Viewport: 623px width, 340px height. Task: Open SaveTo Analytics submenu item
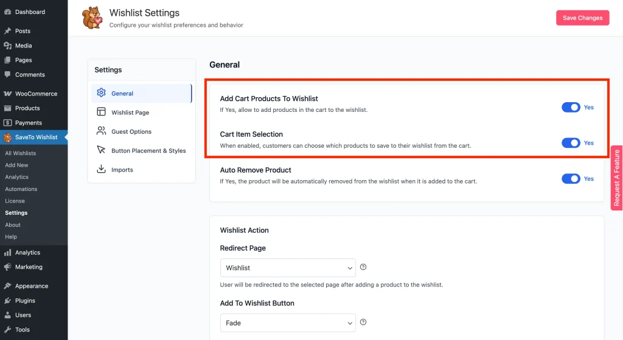16,177
